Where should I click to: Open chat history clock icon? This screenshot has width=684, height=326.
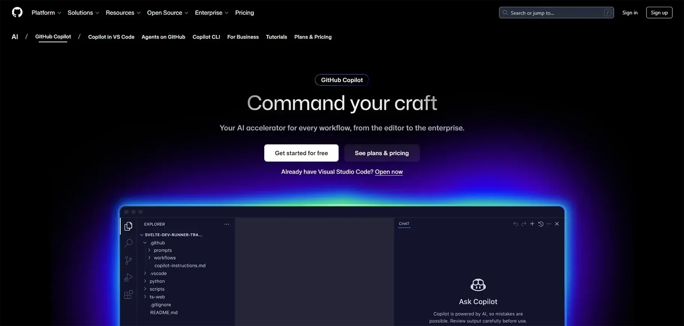coord(541,224)
